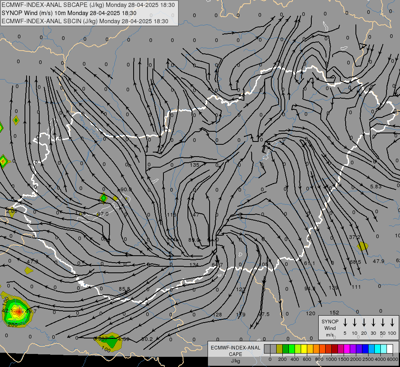The width and height of the screenshot is (400, 367).
Task: Click the wind legend arrow for 100 m/s
Action: click(392, 323)
